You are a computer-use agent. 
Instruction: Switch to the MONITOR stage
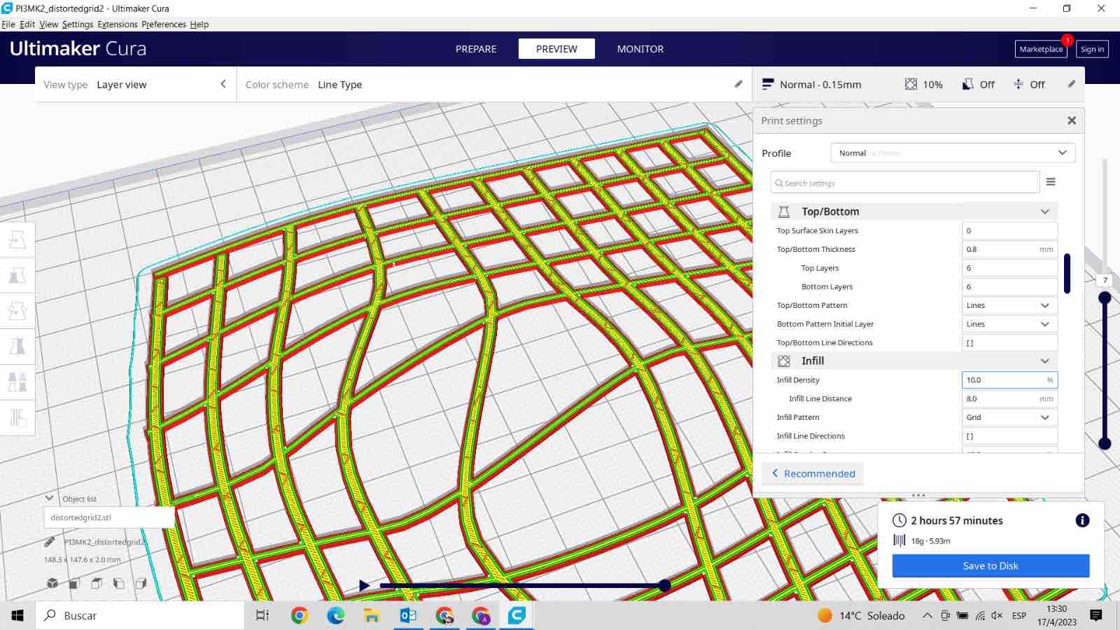point(640,49)
